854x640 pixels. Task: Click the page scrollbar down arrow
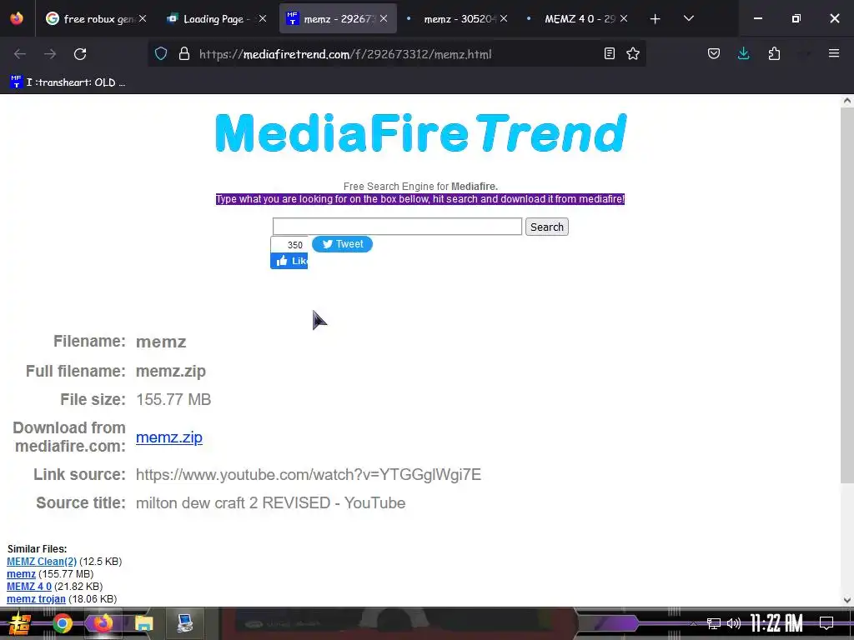tap(847, 600)
